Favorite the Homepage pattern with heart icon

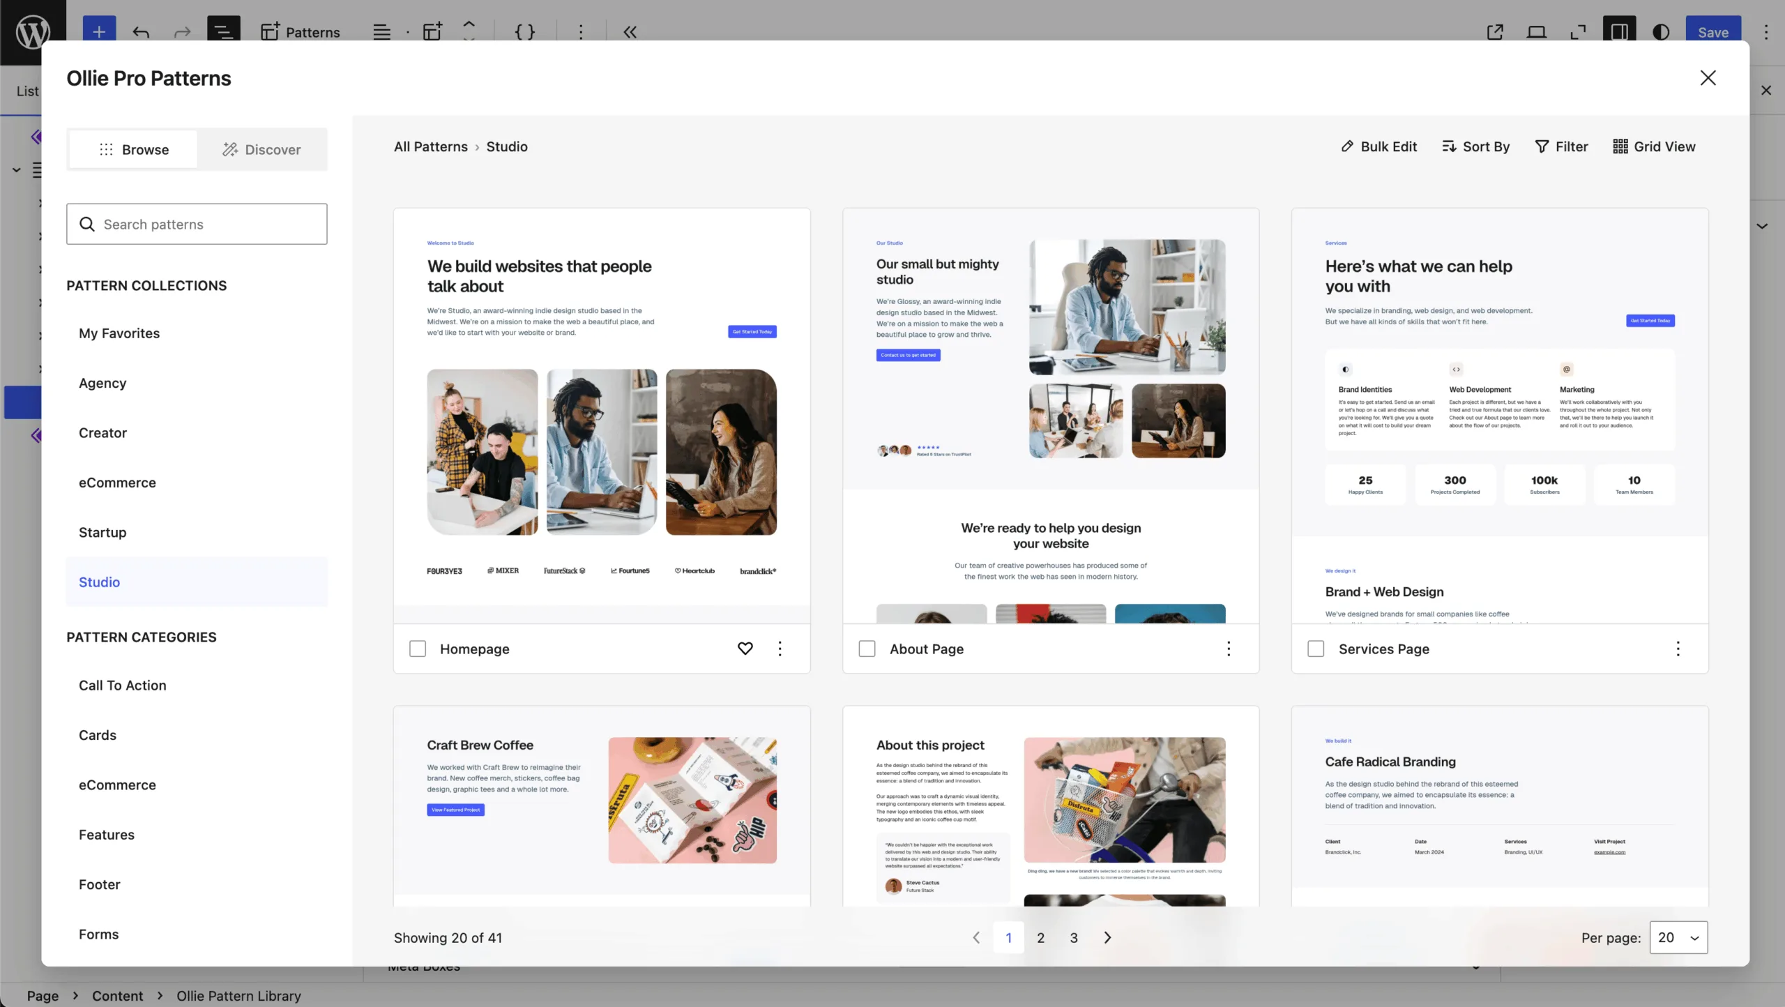click(745, 649)
